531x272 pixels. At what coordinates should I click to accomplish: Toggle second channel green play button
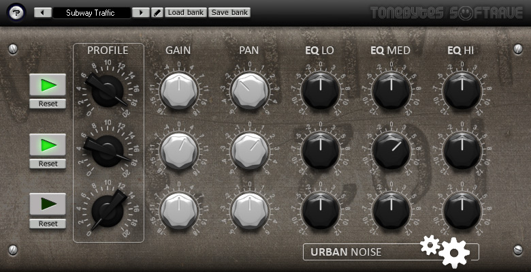pos(48,145)
